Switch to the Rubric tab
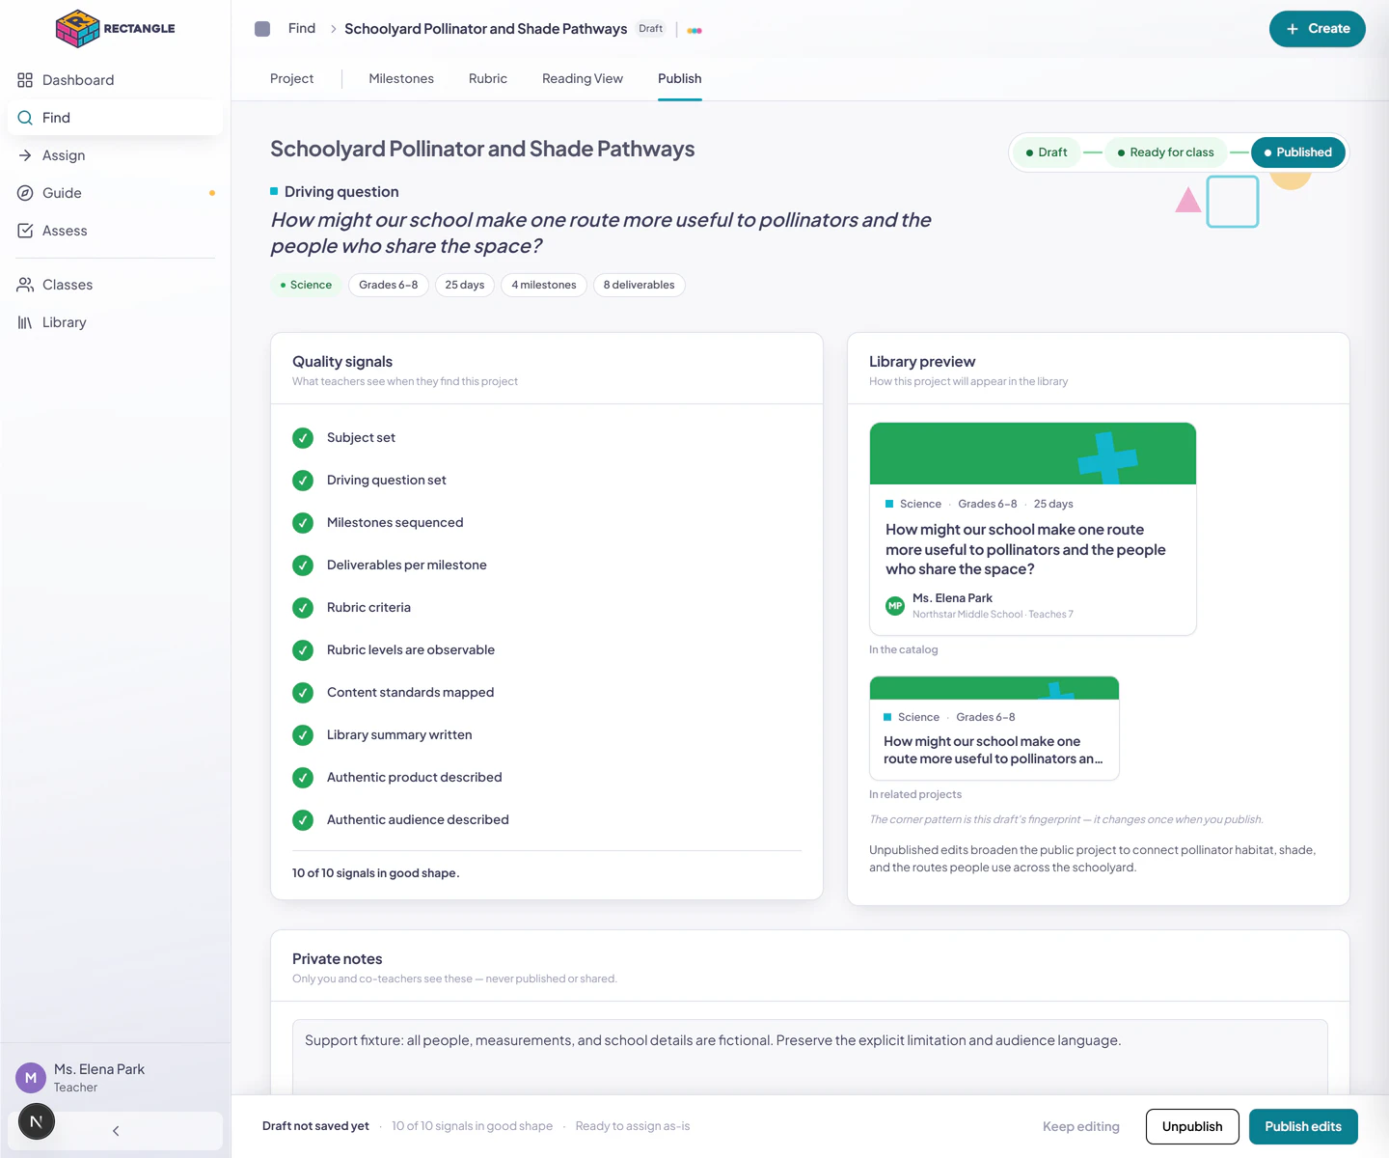Image resolution: width=1389 pixels, height=1158 pixels. point(488,79)
